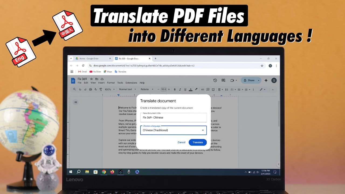
Task: Toggle bold formatting
Action: [175, 89]
